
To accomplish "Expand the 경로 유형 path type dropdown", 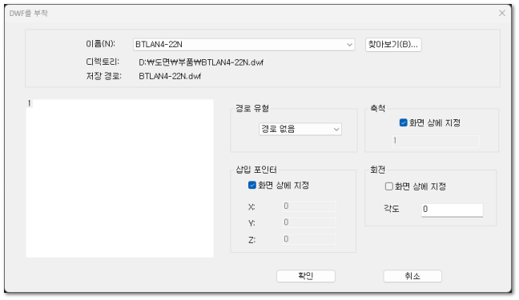I will coord(300,130).
